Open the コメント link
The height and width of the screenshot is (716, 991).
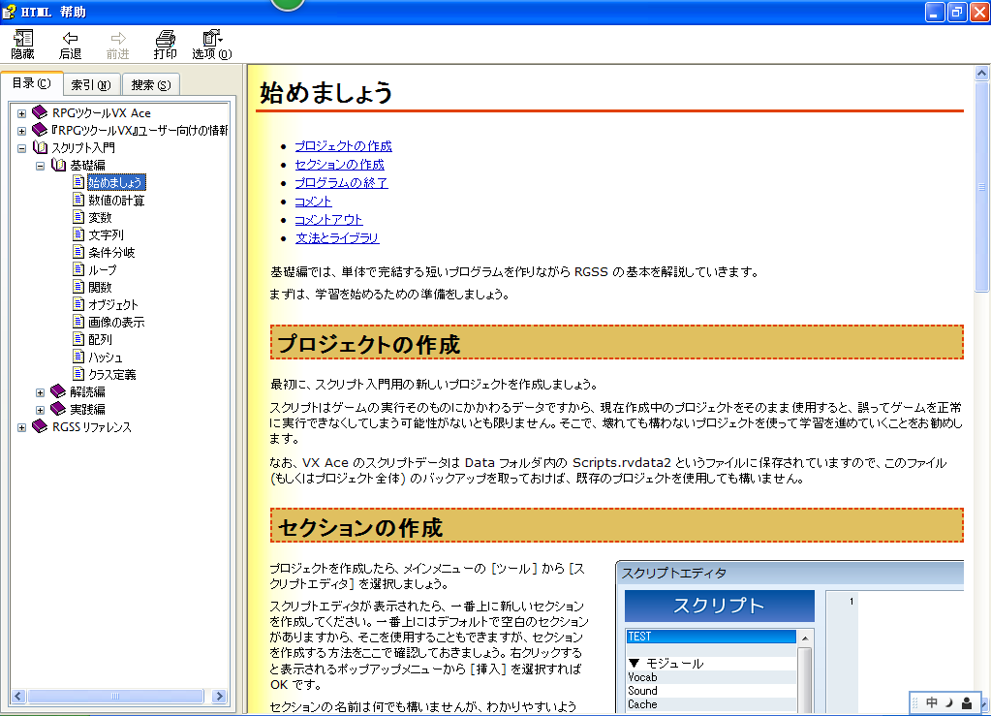pyautogui.click(x=313, y=201)
